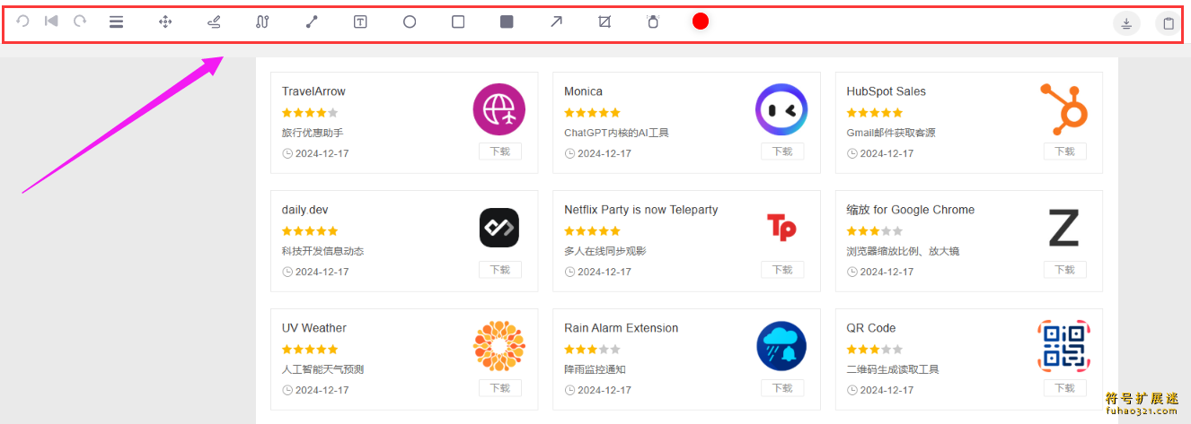
Task: Select the blur region tool icon
Action: click(x=653, y=22)
